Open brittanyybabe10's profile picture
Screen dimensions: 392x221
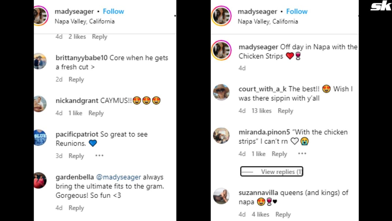pos(40,61)
